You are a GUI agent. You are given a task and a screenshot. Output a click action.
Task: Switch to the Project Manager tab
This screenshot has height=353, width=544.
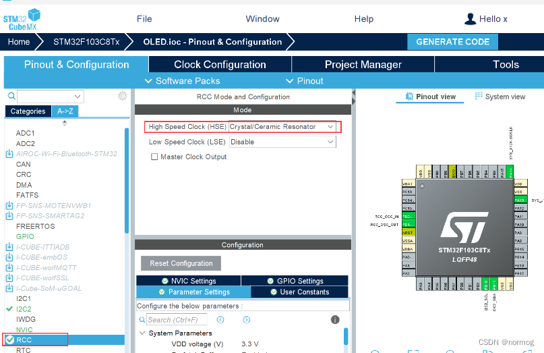pyautogui.click(x=363, y=64)
